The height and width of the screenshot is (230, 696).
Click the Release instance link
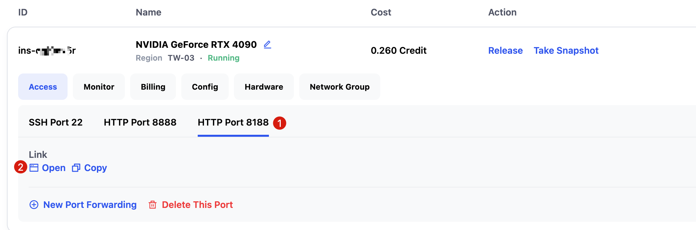[505, 50]
